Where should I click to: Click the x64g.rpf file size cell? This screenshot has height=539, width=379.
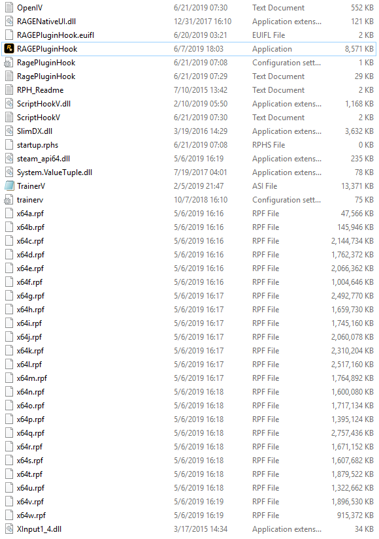(352, 296)
